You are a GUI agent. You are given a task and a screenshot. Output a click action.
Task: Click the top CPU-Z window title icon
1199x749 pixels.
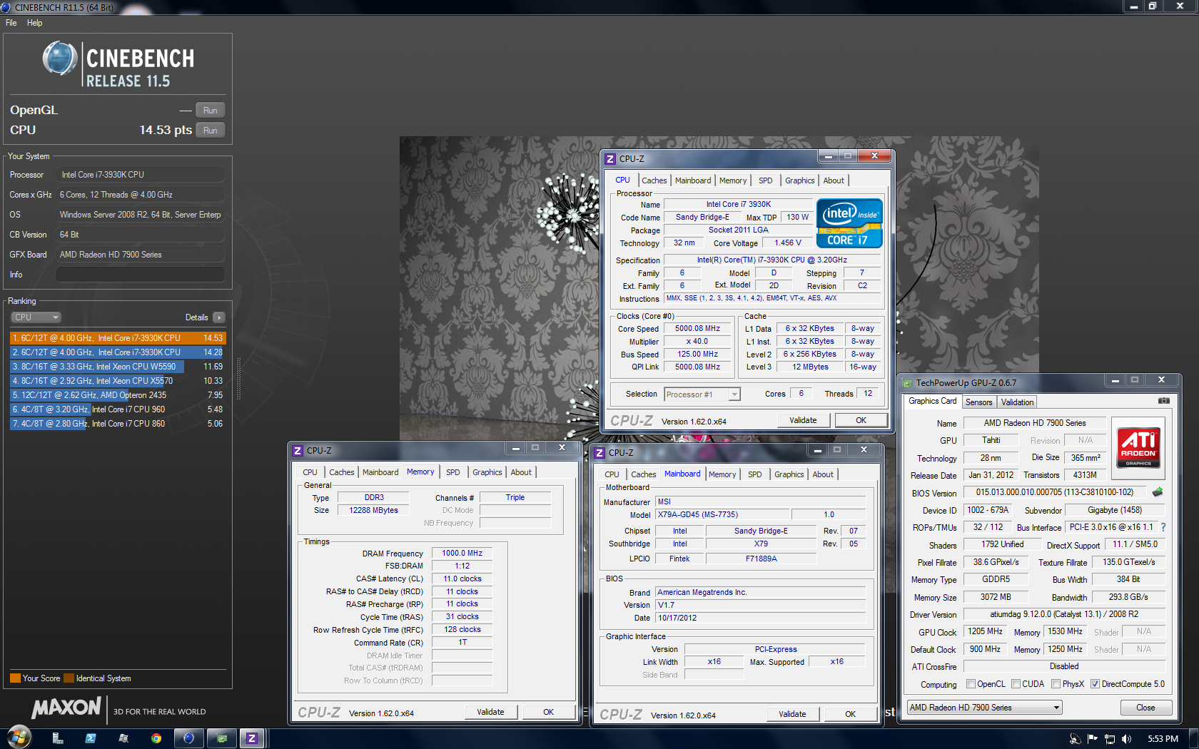[x=610, y=159]
